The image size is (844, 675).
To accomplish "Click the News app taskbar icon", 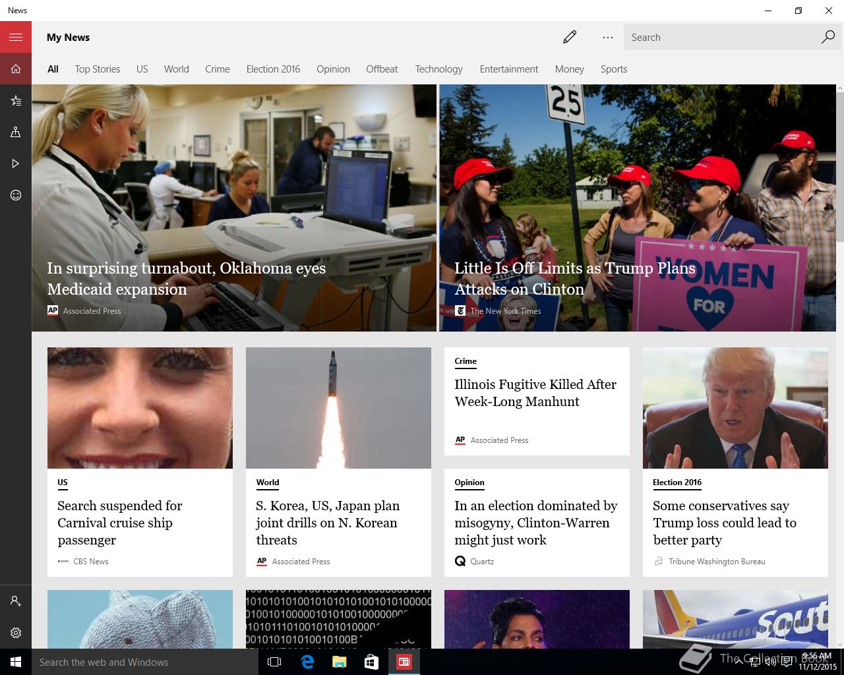I will coord(404,662).
